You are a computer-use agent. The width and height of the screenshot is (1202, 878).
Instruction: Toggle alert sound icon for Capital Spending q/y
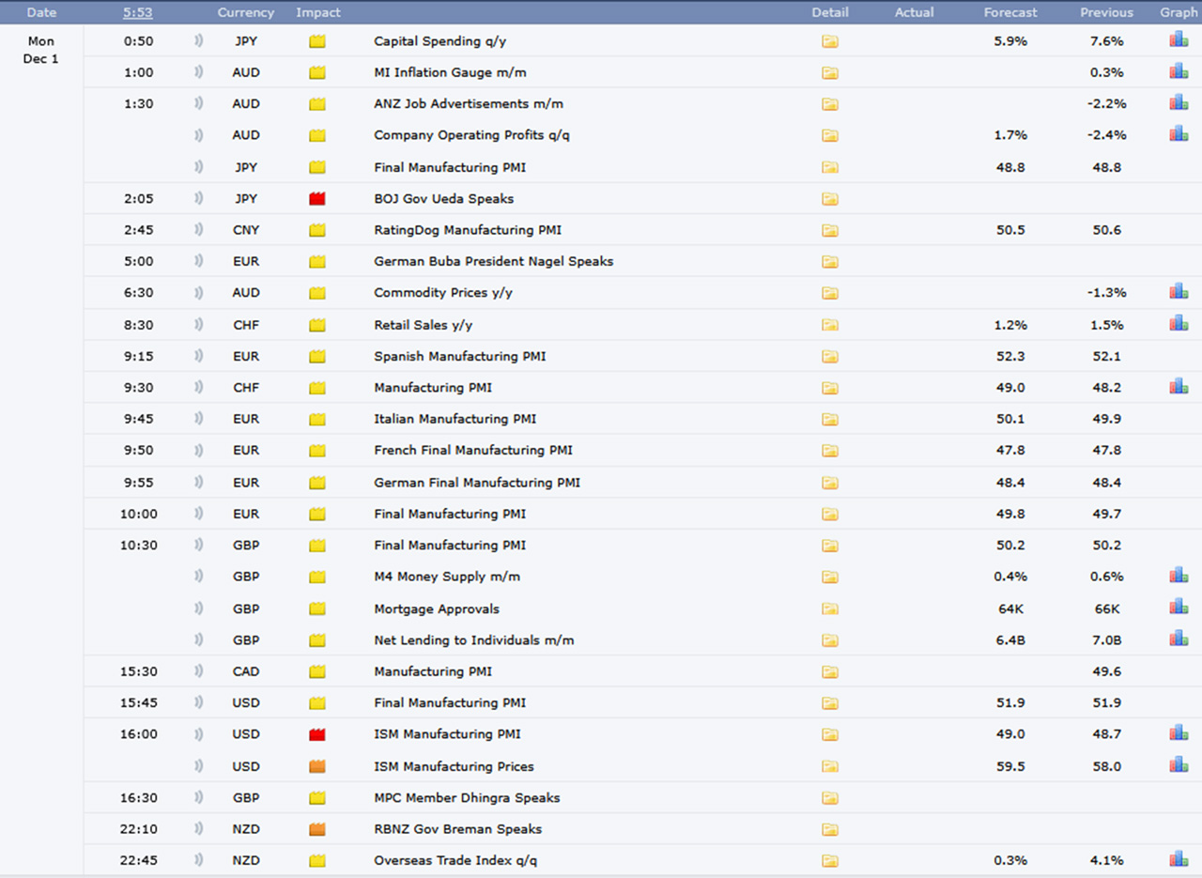point(198,41)
